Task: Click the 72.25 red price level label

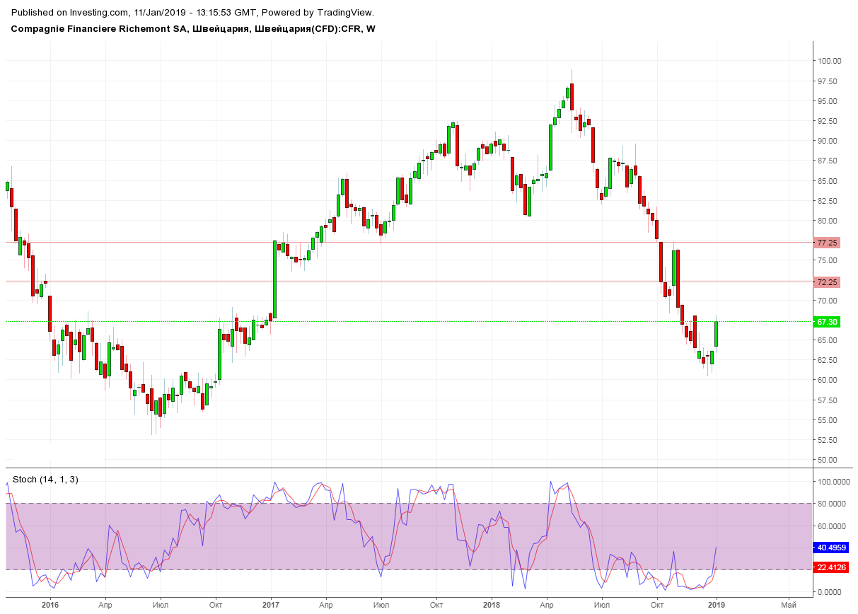Action: tap(827, 282)
